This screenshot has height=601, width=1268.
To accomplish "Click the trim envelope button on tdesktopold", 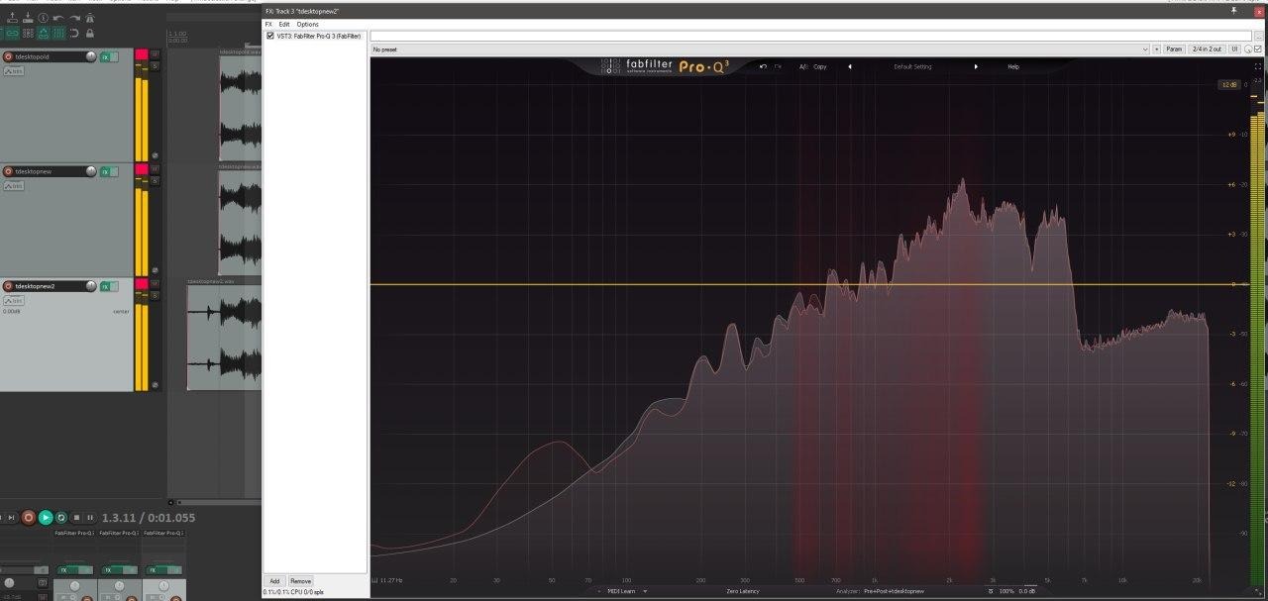I will click(x=14, y=71).
